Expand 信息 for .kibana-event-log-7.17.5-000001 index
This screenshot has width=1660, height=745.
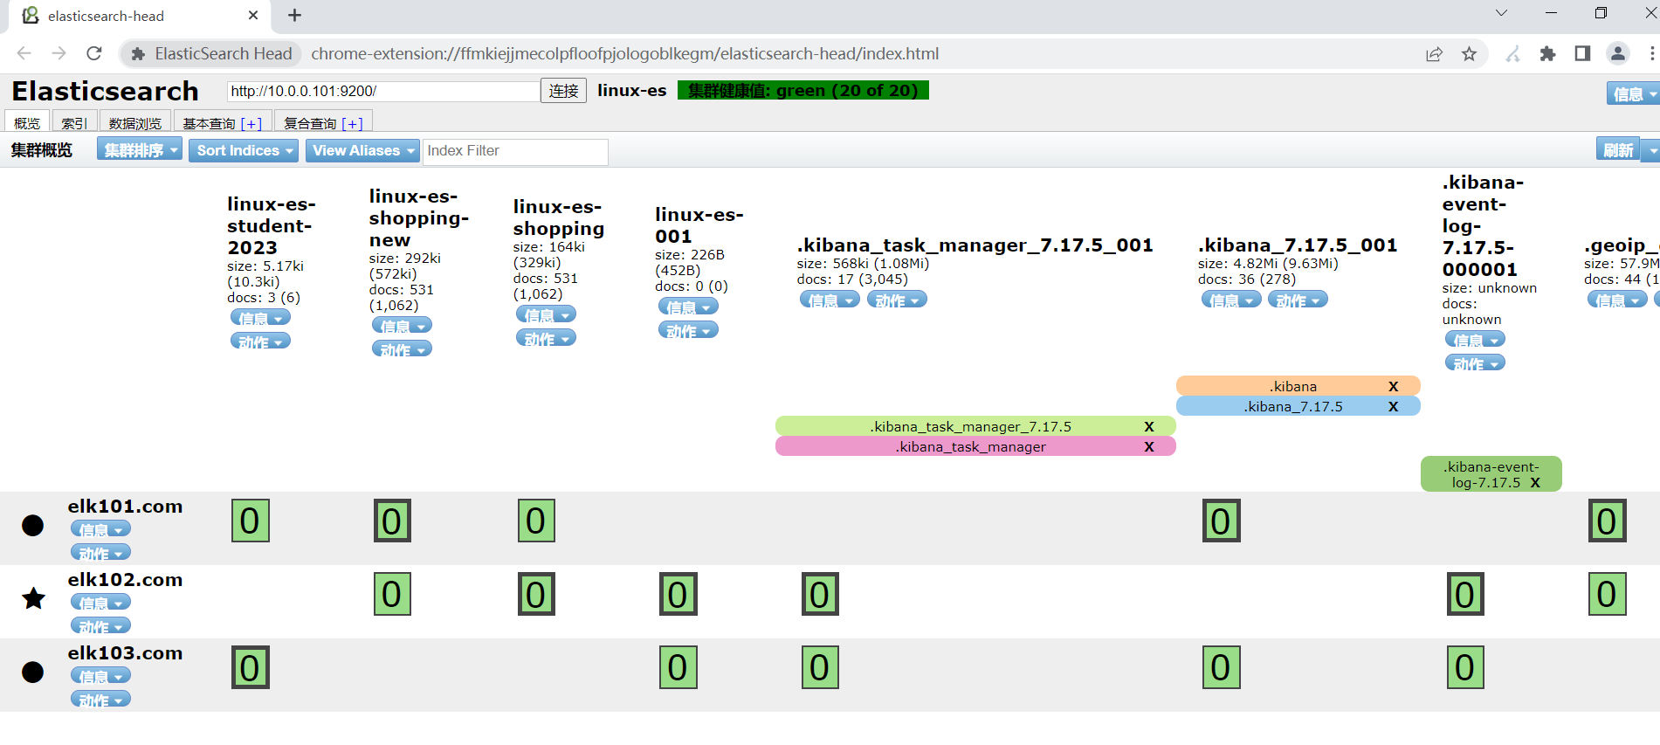pyautogui.click(x=1475, y=340)
